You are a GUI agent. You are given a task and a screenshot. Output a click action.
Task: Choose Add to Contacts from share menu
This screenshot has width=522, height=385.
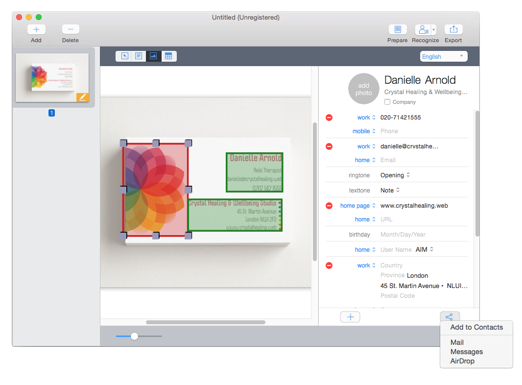(x=476, y=327)
